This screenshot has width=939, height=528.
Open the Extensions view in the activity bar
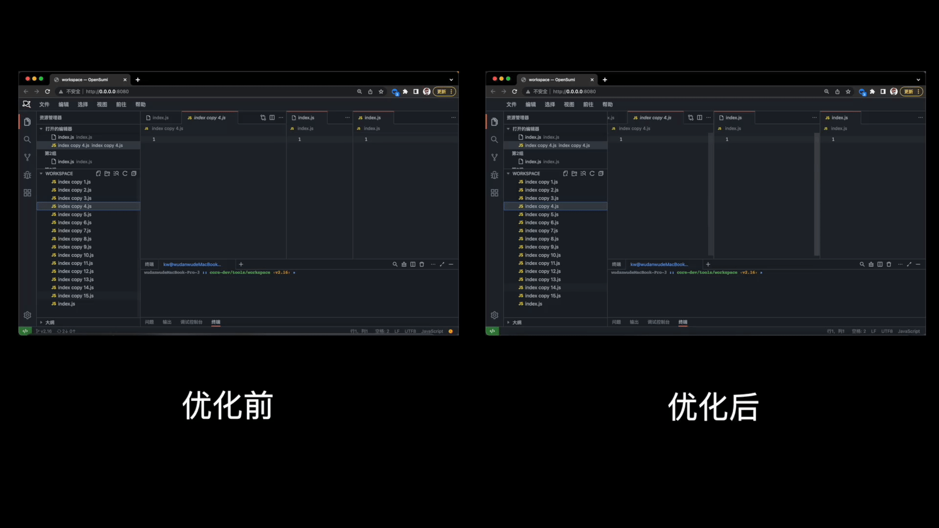tap(27, 193)
